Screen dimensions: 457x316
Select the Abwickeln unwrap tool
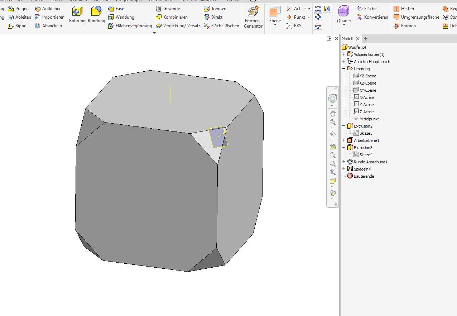48,26
